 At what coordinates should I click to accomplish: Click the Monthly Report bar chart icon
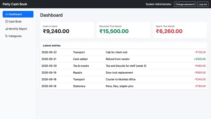pos(7,29)
